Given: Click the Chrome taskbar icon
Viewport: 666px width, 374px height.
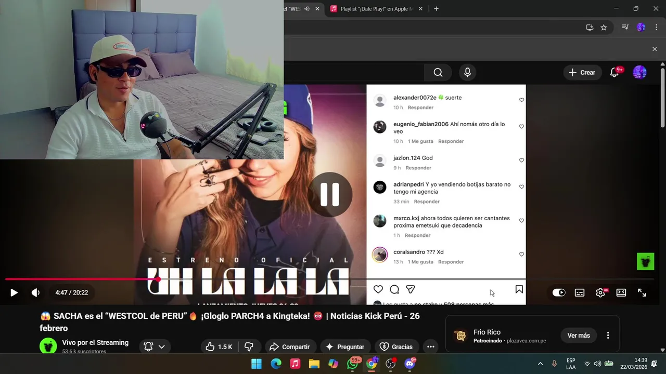Looking at the screenshot, I should coord(372,364).
